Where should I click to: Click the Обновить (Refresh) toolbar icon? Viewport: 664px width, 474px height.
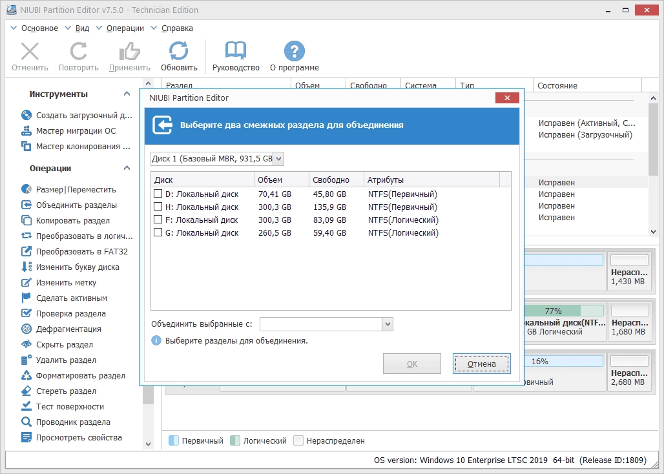pyautogui.click(x=179, y=52)
